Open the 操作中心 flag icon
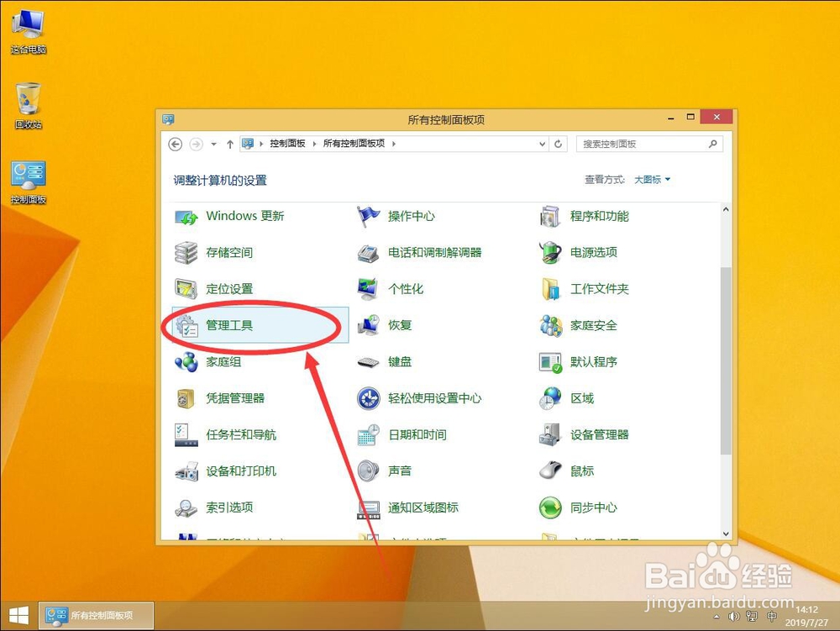This screenshot has width=840, height=631. [369, 217]
